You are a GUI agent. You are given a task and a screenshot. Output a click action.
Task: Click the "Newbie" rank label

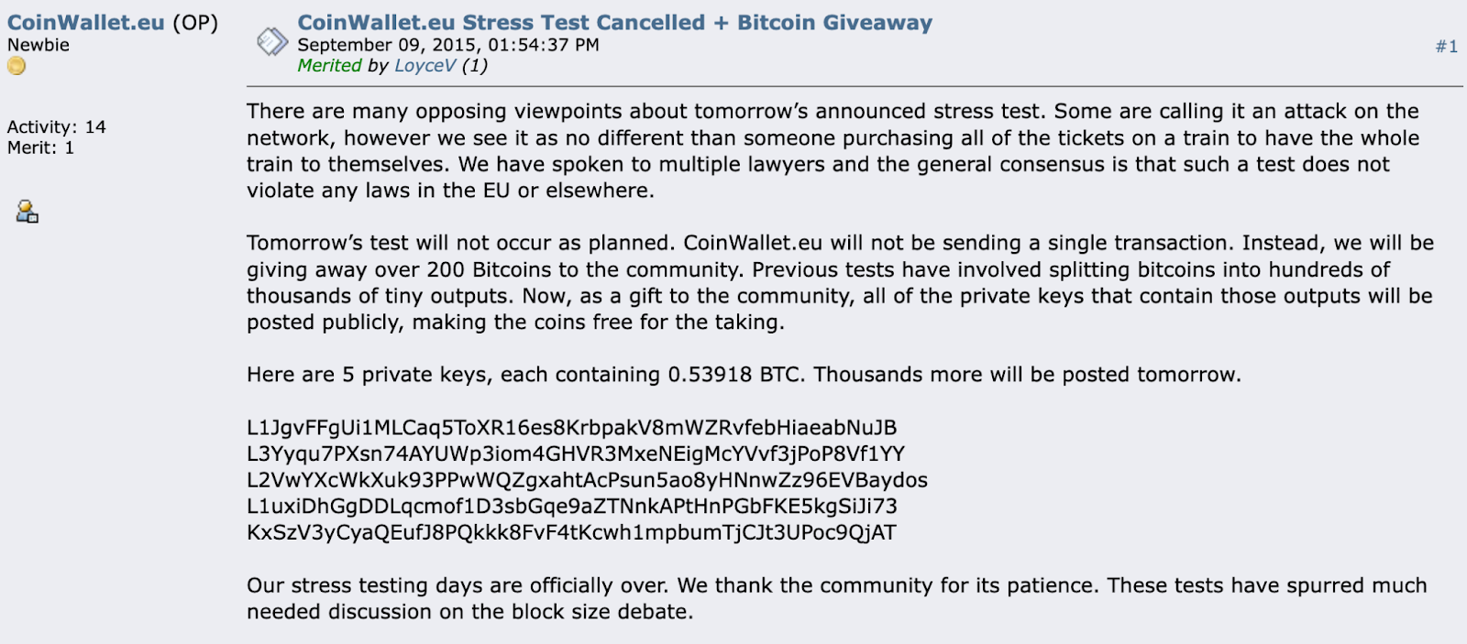39,45
